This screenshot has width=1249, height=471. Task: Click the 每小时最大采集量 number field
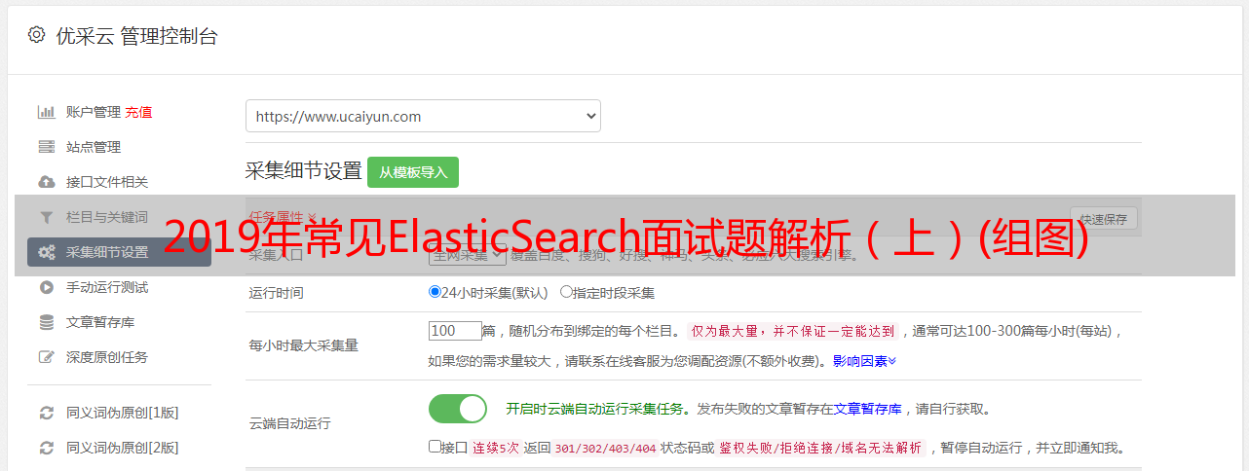pos(455,331)
